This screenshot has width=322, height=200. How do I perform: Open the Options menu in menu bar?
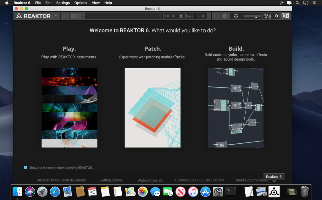pos(80,3)
